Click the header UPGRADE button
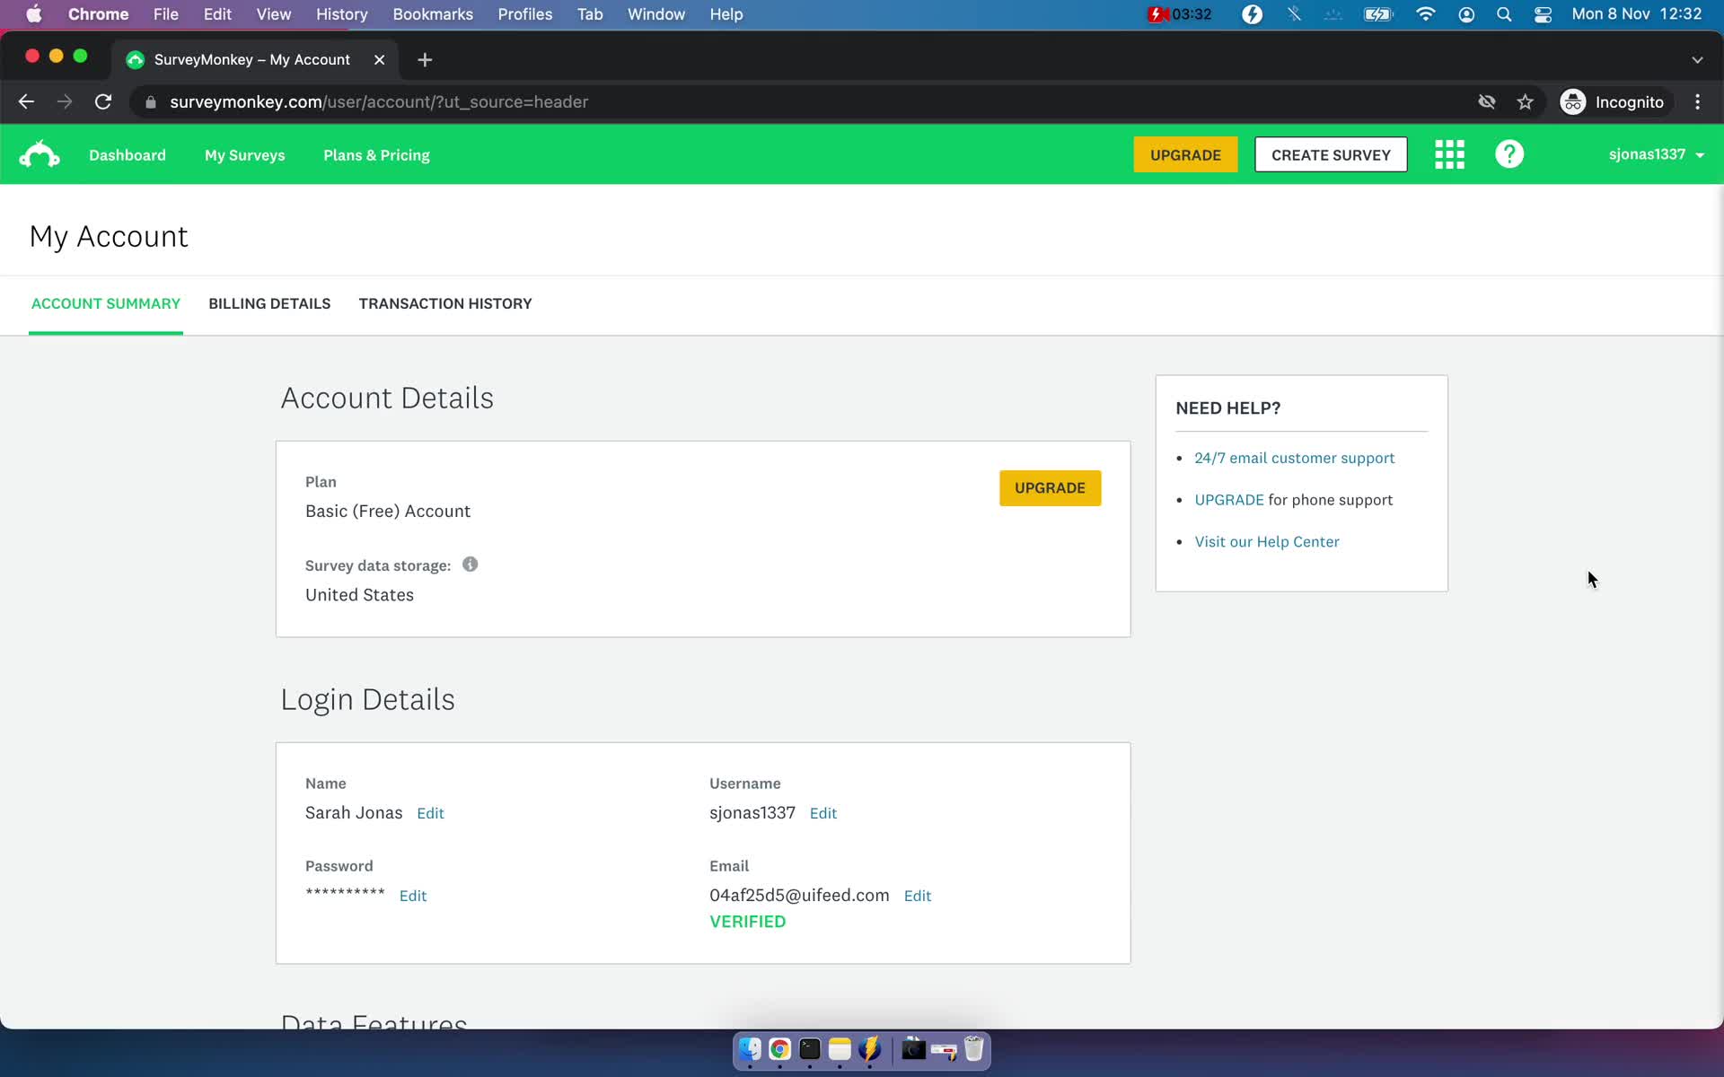1724x1077 pixels. pyautogui.click(x=1185, y=154)
